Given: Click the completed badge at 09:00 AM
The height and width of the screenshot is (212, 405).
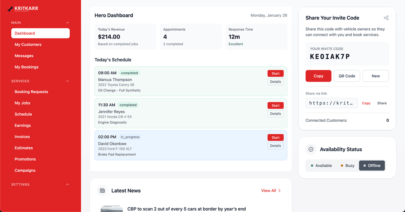Looking at the screenshot, I should coord(129,73).
